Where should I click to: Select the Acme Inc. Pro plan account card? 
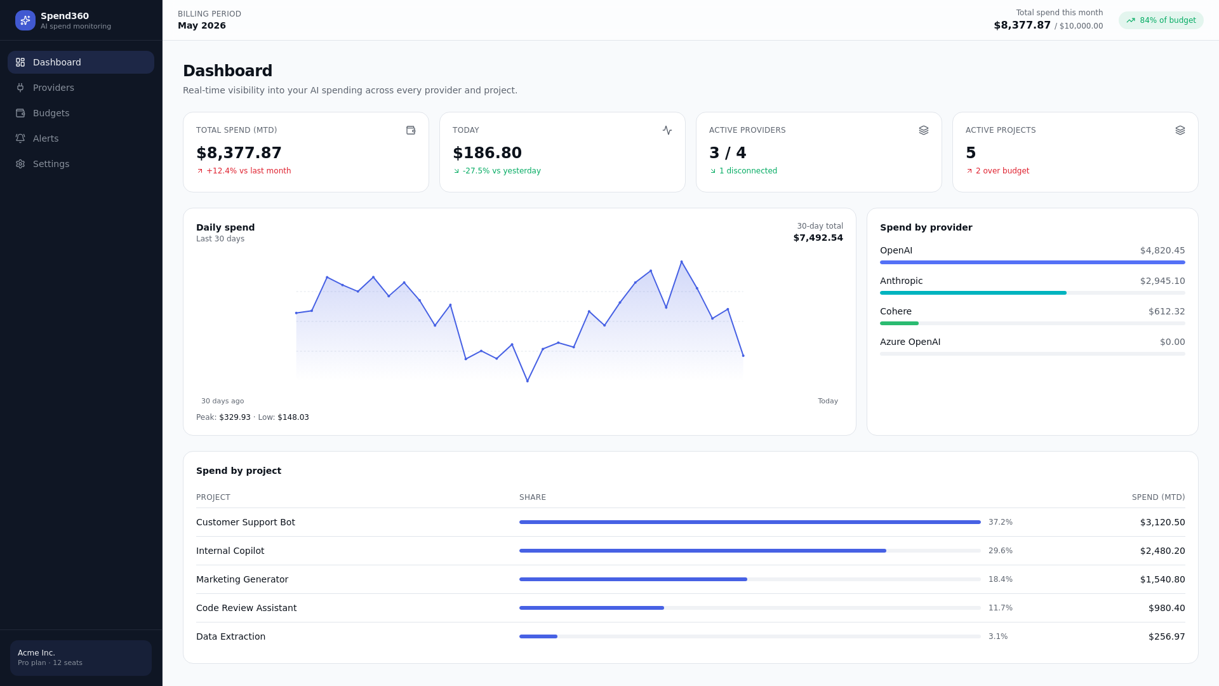(x=81, y=658)
